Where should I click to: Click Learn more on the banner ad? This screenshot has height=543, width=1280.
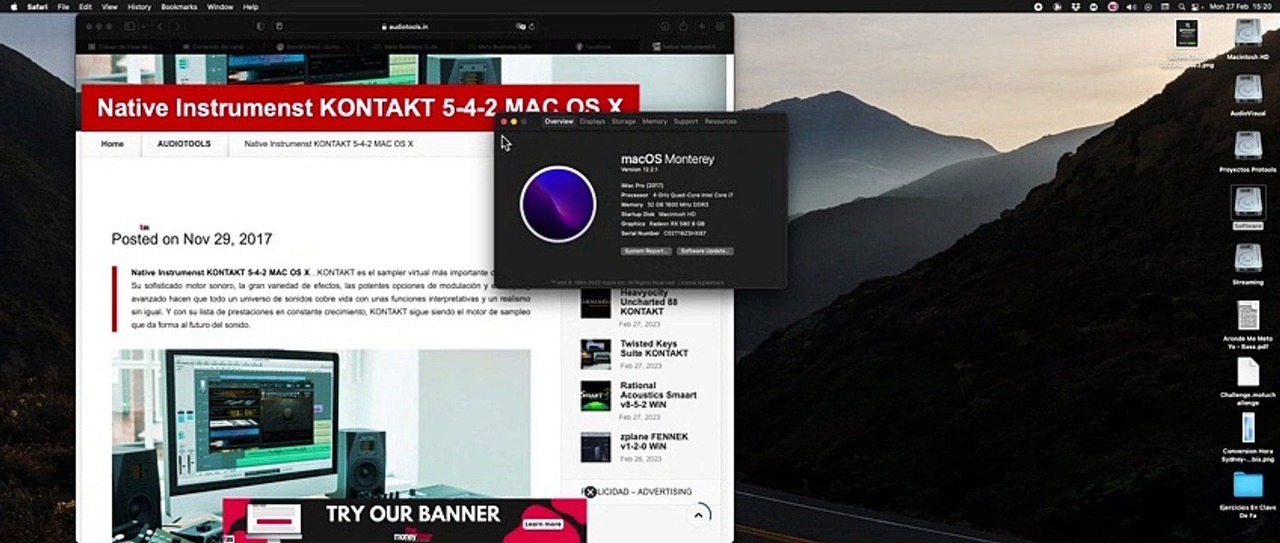pyautogui.click(x=543, y=524)
